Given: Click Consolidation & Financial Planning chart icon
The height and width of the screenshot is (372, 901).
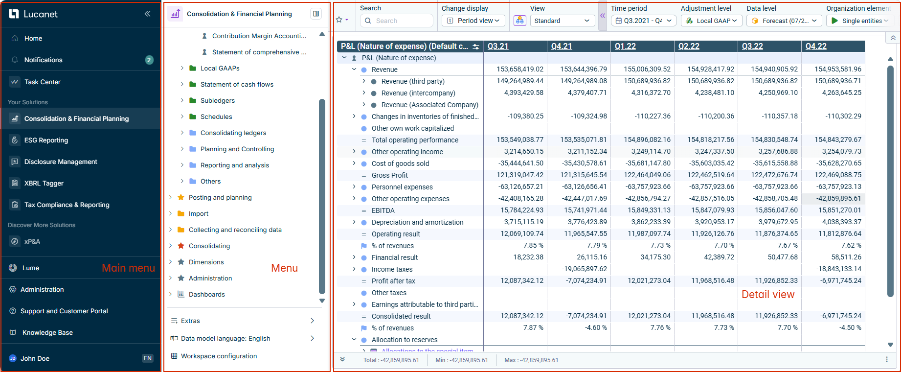Looking at the screenshot, I should coord(175,14).
